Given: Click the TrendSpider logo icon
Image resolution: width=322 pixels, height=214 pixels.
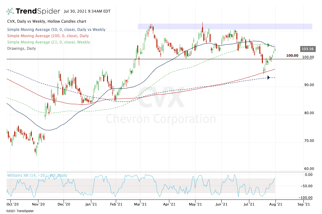Looking at the screenshot, I should tap(10, 11).
